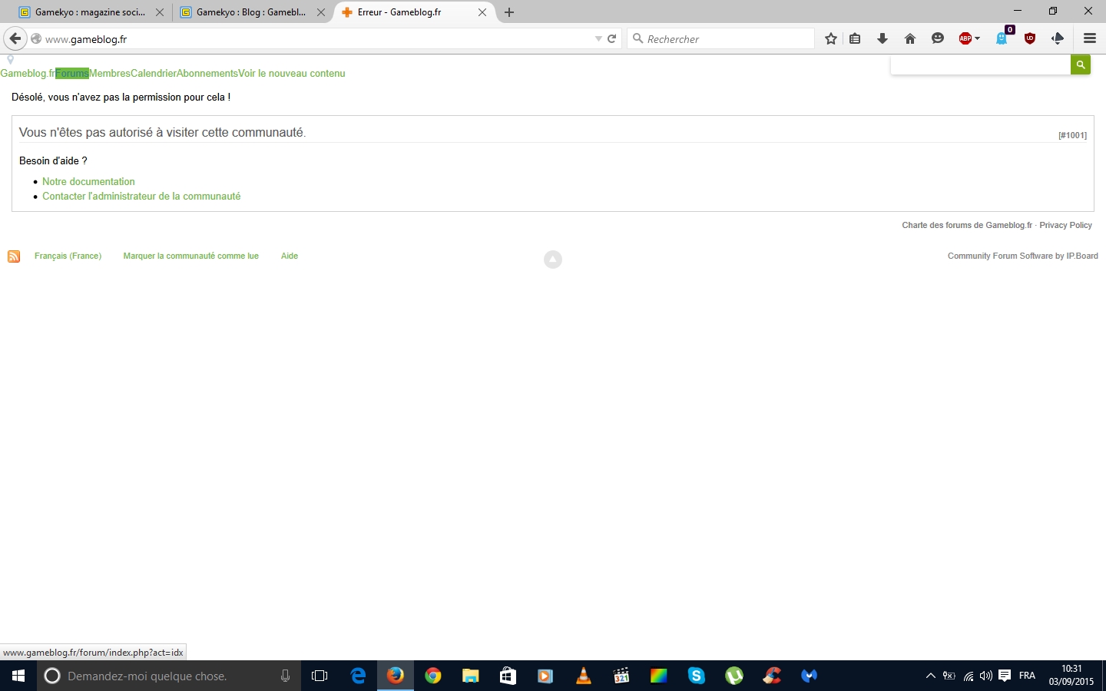Open CCleaner from the taskbar
1106x691 pixels.
tap(772, 676)
